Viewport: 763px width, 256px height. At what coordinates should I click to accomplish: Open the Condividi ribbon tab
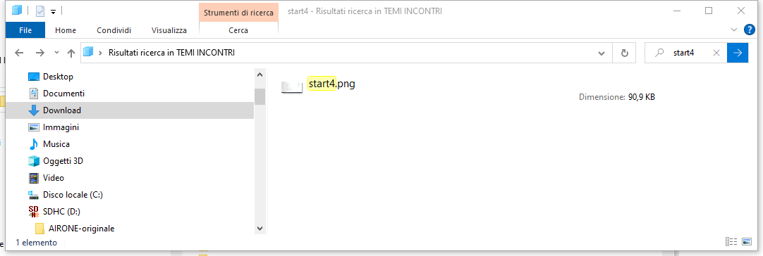coord(114,30)
